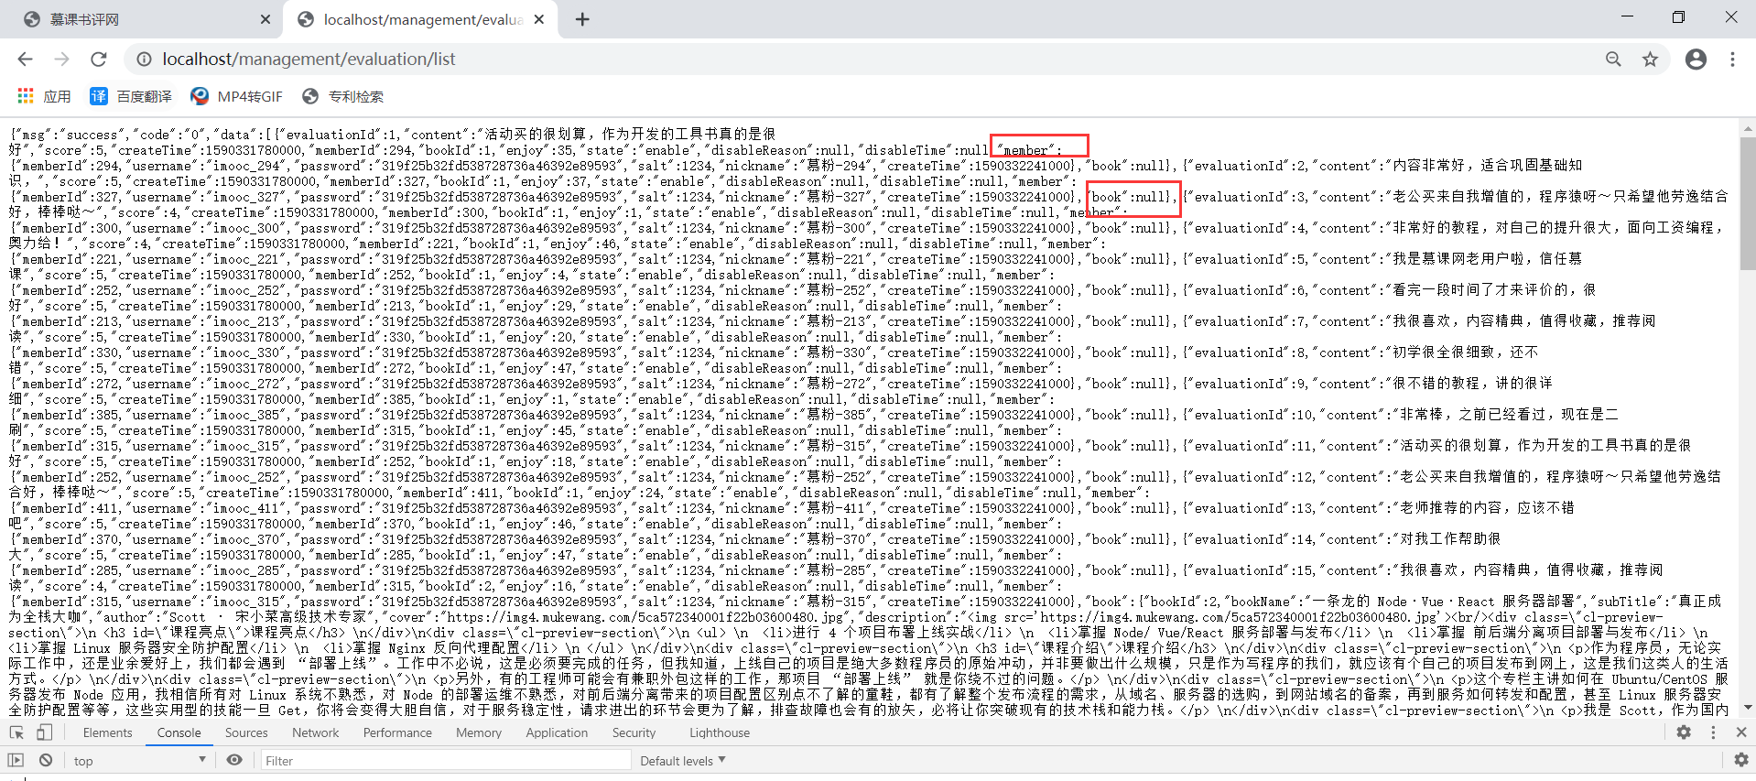The image size is (1756, 781).
Task: Go back to the previous page
Action: pyautogui.click(x=25, y=59)
